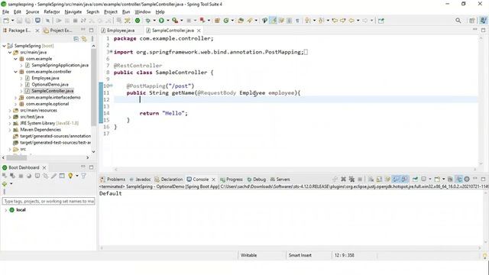Image resolution: width=489 pixels, height=275 pixels.
Task: Click the New Java Package icon
Action: (217, 21)
